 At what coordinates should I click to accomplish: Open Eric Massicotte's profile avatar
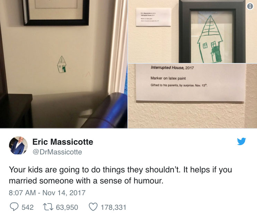18,145
